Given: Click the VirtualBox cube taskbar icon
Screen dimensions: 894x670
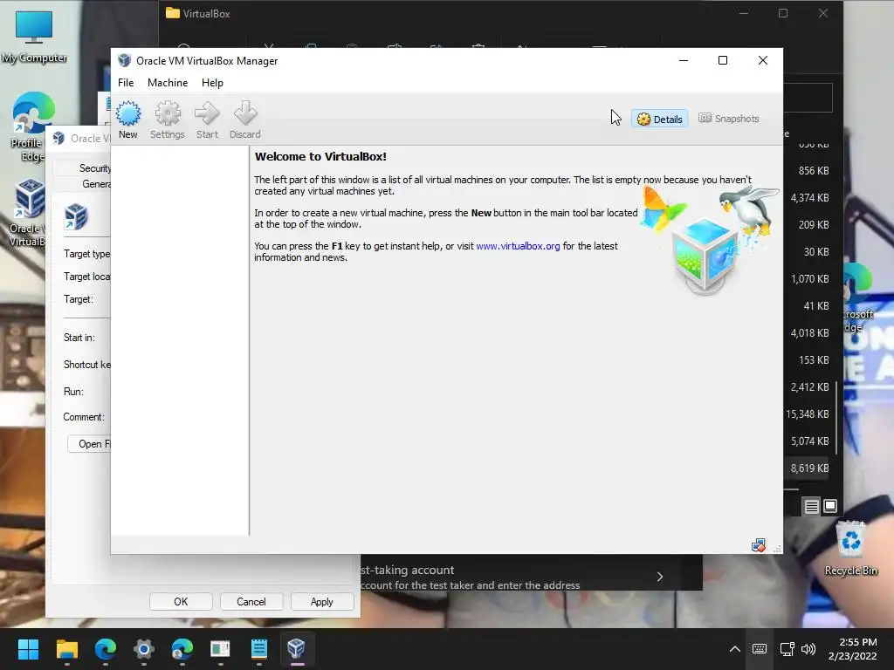Looking at the screenshot, I should 297,649.
